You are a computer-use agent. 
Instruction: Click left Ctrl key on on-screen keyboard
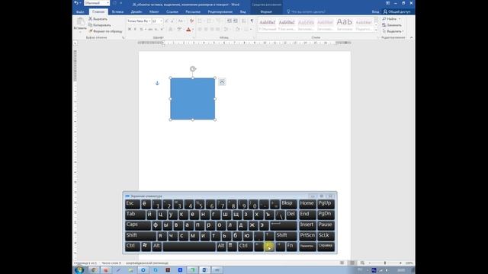click(x=133, y=246)
